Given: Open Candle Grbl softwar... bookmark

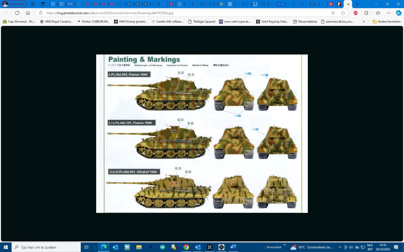Looking at the screenshot, I should click(167, 22).
